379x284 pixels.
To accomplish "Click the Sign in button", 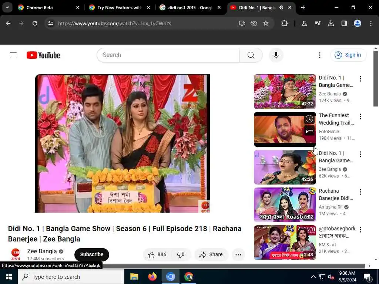I will 348,55.
